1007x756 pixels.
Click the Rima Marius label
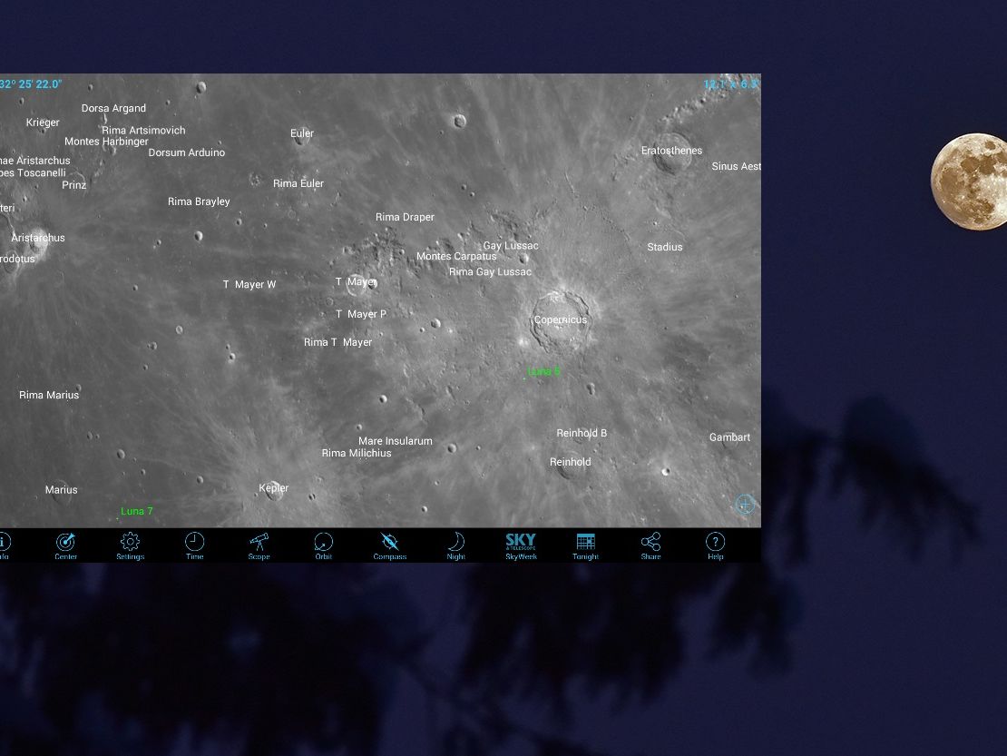(x=49, y=395)
